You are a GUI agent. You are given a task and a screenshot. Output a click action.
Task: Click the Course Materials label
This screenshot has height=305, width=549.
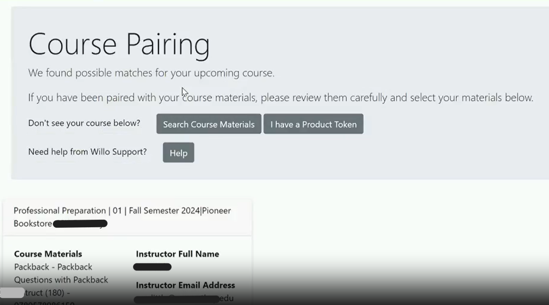pyautogui.click(x=48, y=254)
